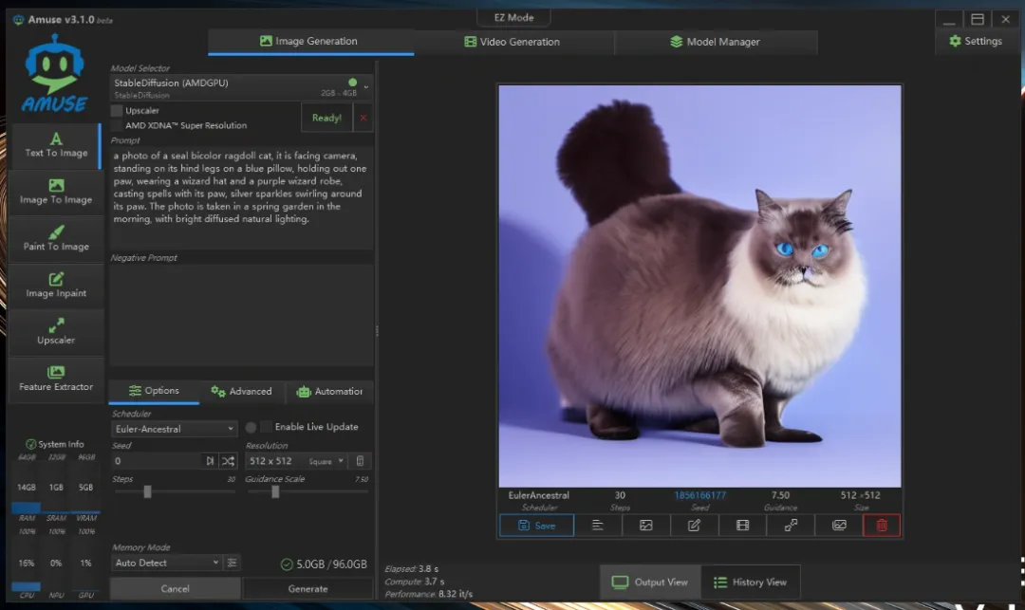Enable the Upscaler checkbox
The height and width of the screenshot is (610, 1025).
(x=118, y=111)
